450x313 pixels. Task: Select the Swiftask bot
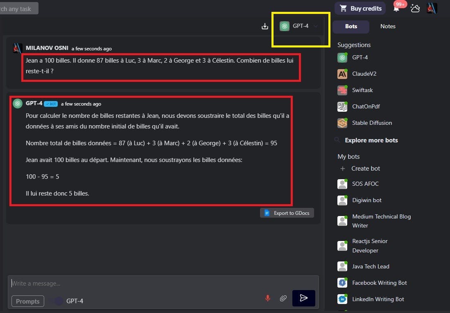pyautogui.click(x=355, y=90)
